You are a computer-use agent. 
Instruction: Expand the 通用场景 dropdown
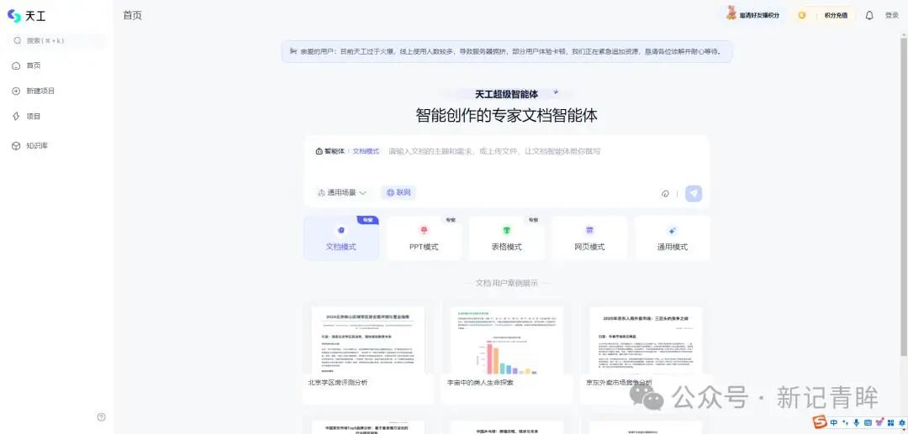point(342,193)
